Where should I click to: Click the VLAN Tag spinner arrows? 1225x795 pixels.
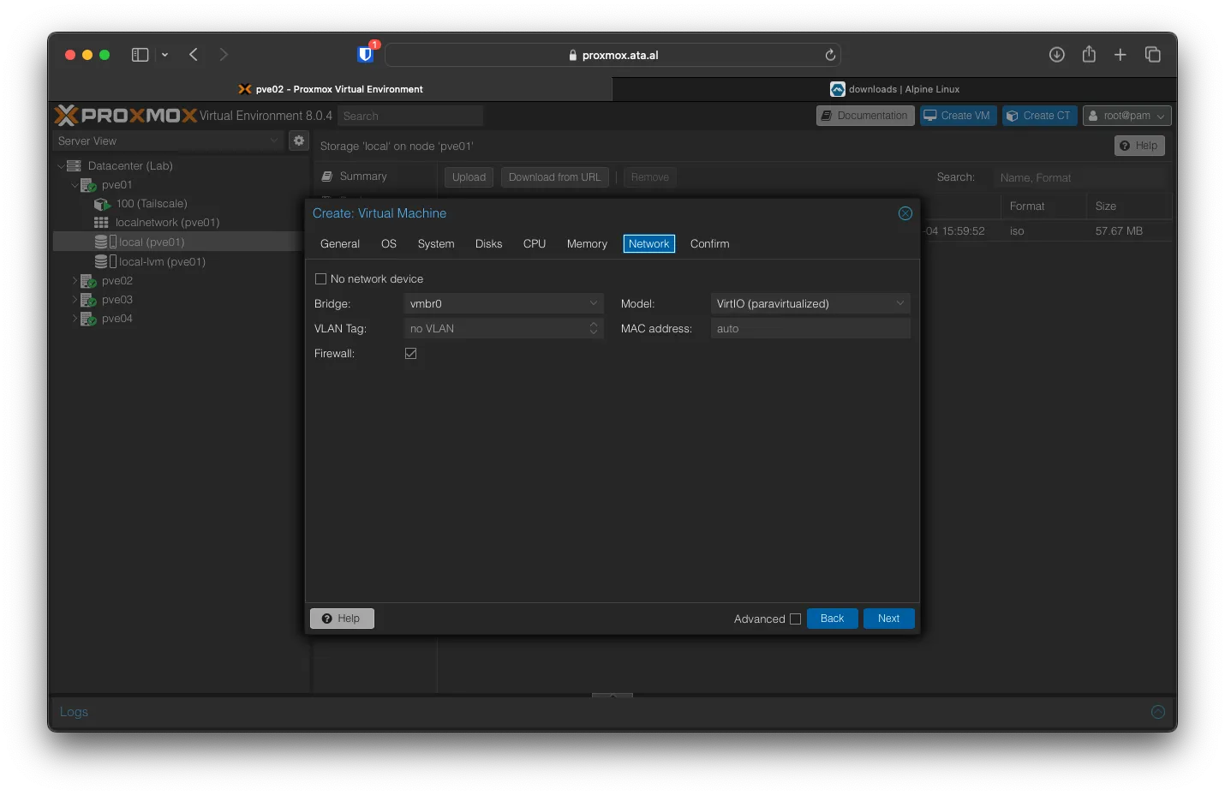[x=594, y=328]
